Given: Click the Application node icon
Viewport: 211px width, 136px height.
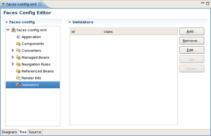Looking at the screenshot, I should [x=18, y=37].
